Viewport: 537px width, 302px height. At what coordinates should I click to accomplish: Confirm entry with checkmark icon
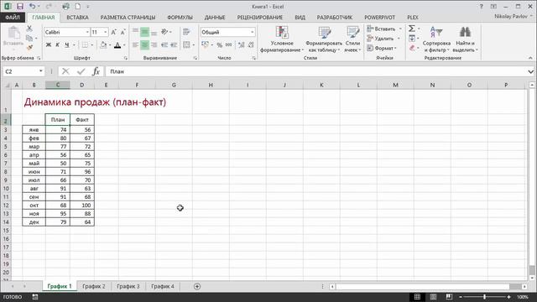[81, 71]
